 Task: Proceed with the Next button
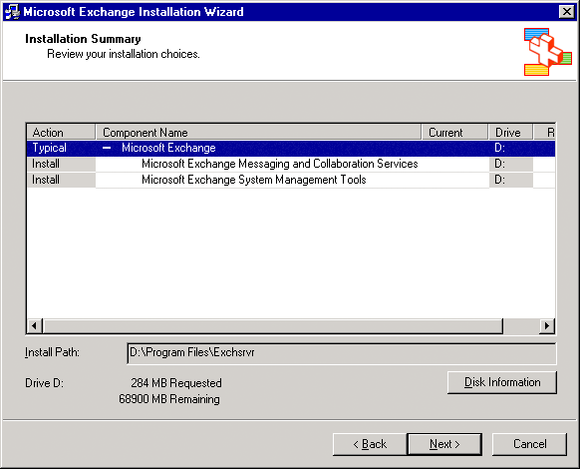(444, 444)
